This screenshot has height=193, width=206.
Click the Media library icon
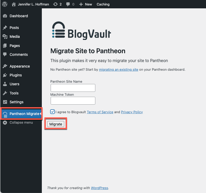click(x=5, y=37)
